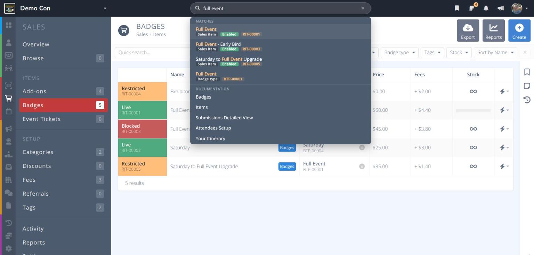Open Discounts in the sidebar
Viewport: 534px width, 255px height.
point(63,166)
